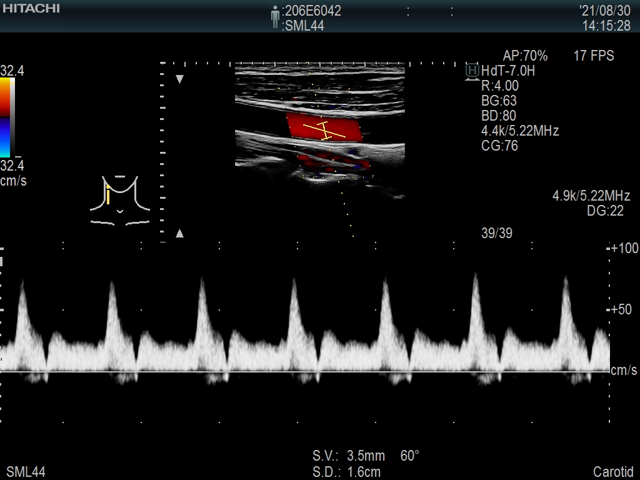The height and width of the screenshot is (480, 640).
Task: Click the neck body marker icon
Action: 120,200
